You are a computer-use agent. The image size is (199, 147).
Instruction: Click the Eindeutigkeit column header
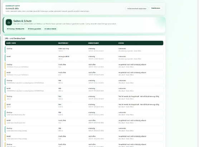click(93, 43)
